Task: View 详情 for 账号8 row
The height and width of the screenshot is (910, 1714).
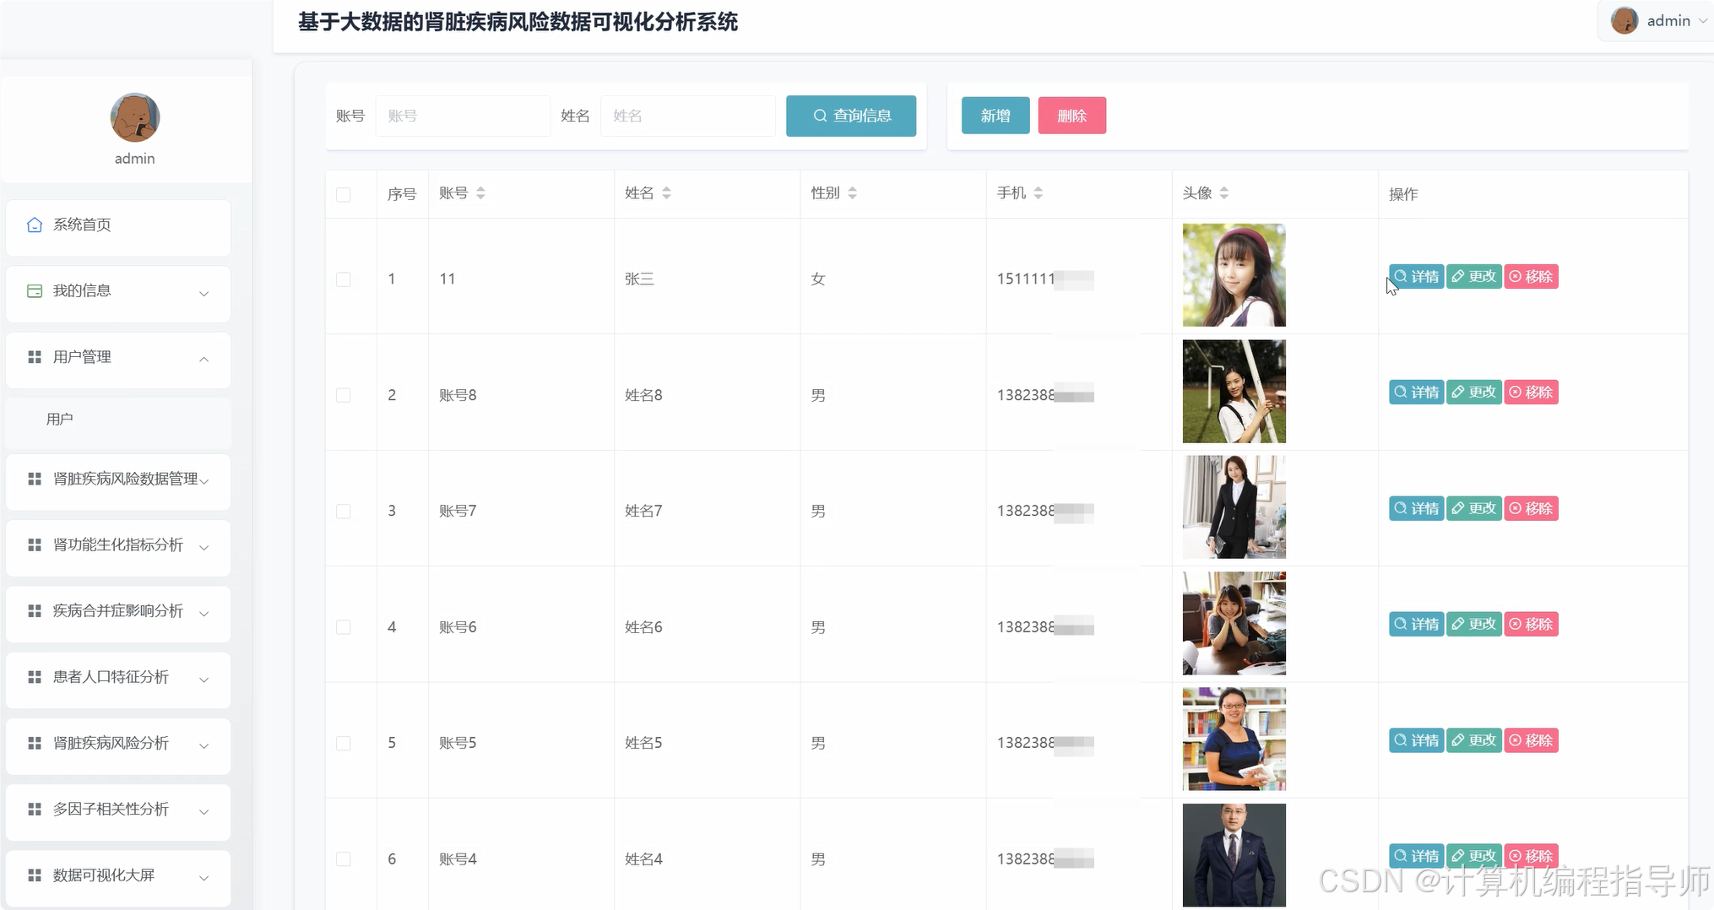Action: pos(1416,392)
